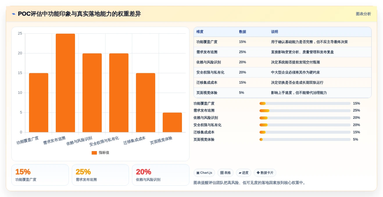
Task: Click the 需求发布追溯 bar in chart
Action: pos(65,83)
